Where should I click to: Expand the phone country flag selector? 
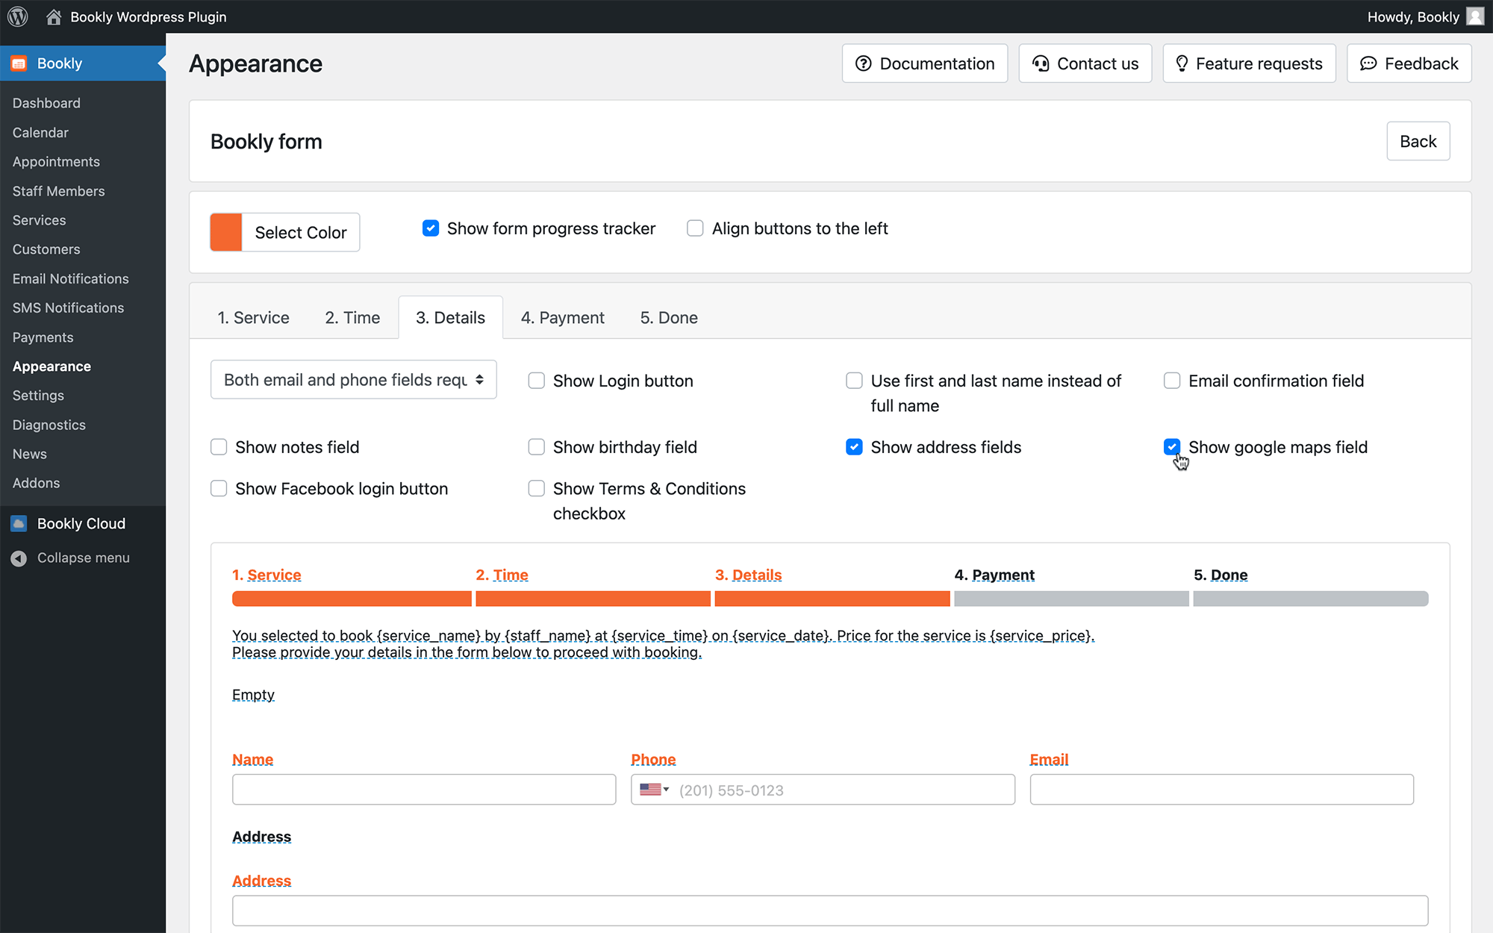pos(654,790)
